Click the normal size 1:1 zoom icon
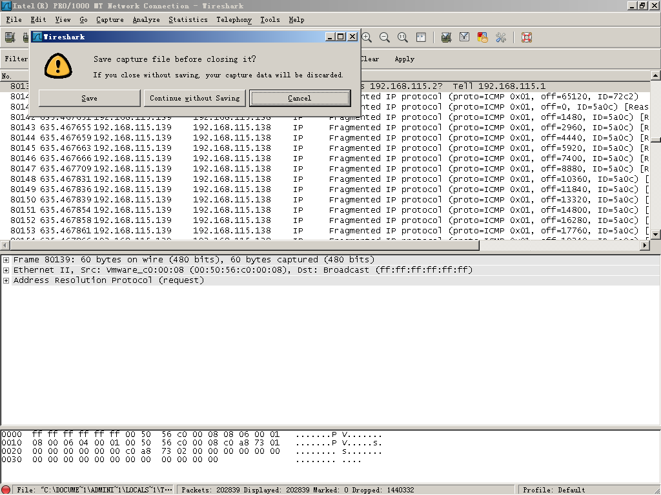The image size is (661, 495). coord(403,37)
